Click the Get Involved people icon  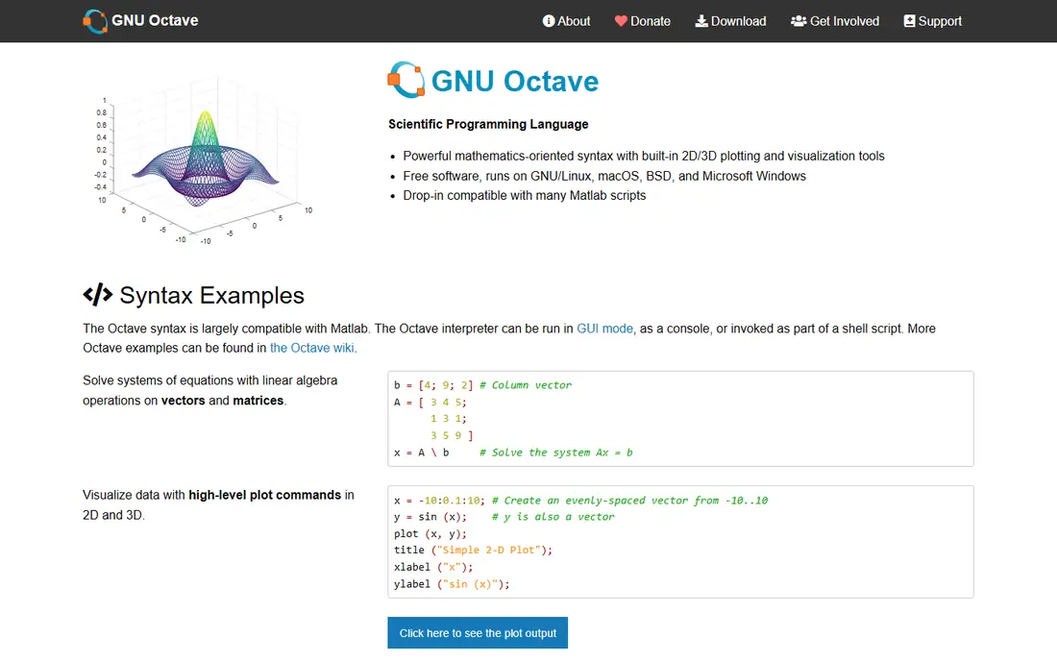[799, 21]
